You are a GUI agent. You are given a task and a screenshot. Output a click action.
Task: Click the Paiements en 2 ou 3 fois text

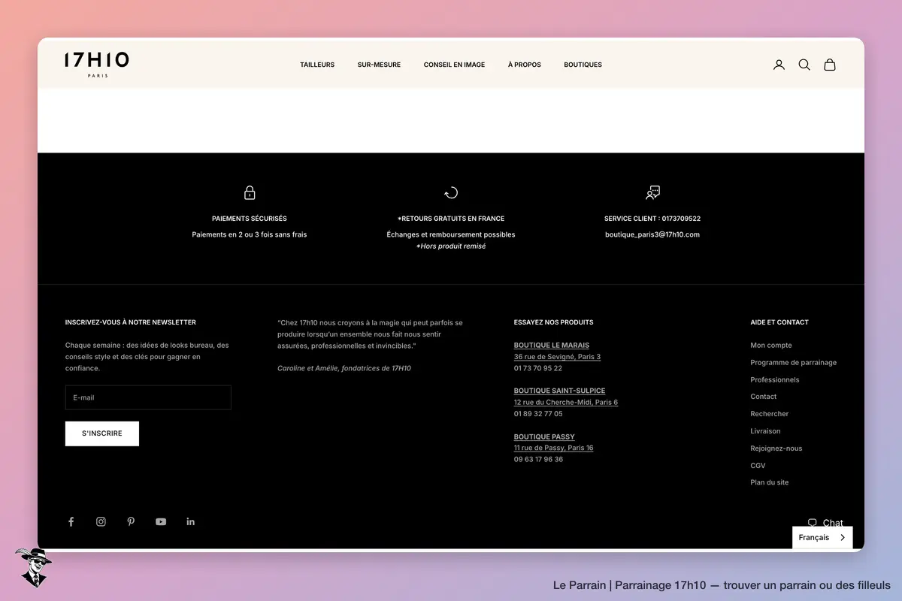[x=250, y=234]
